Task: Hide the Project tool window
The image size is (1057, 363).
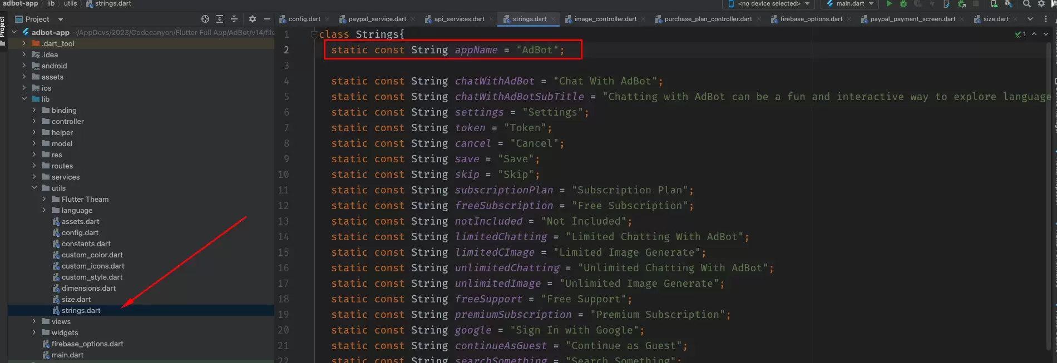Action: [x=267, y=19]
